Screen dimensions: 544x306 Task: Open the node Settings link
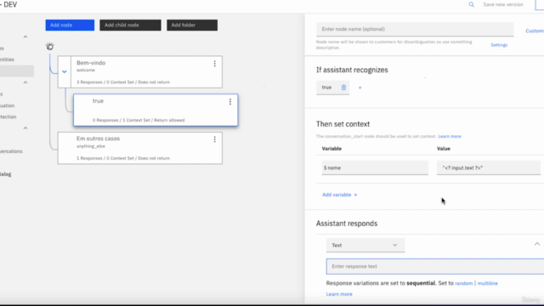(499, 45)
